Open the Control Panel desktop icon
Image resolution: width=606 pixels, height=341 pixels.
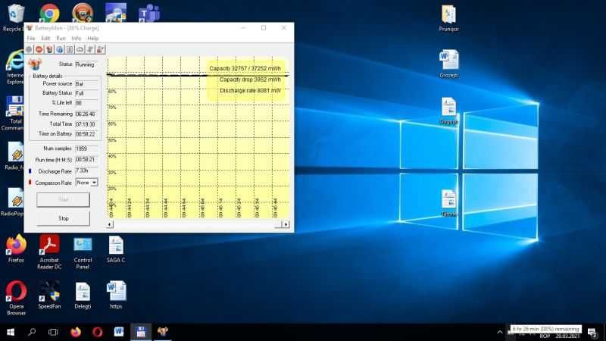click(x=83, y=252)
